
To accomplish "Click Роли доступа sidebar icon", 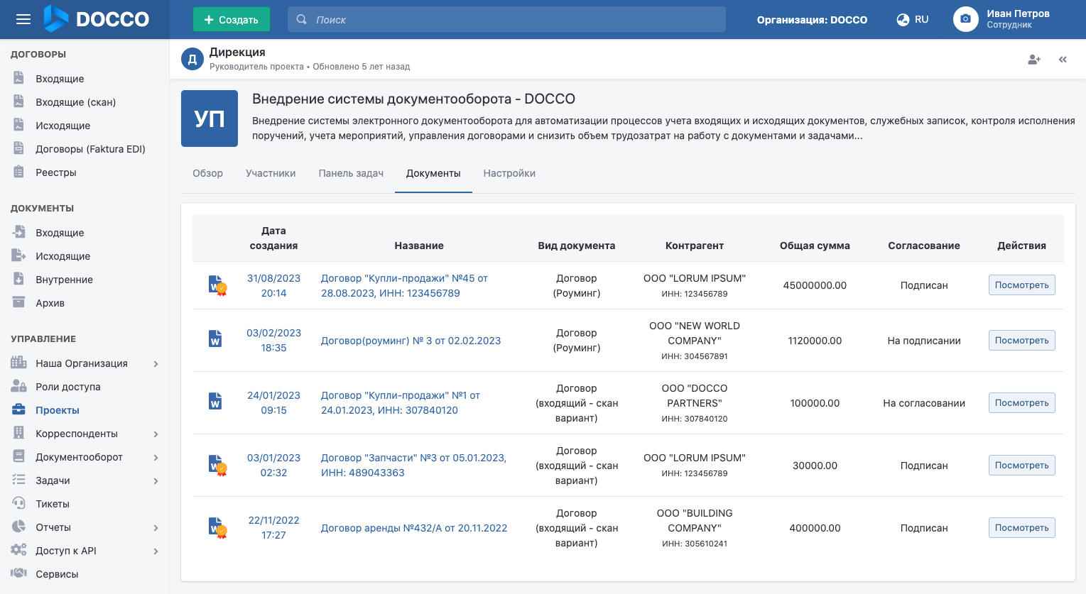I will coord(19,386).
